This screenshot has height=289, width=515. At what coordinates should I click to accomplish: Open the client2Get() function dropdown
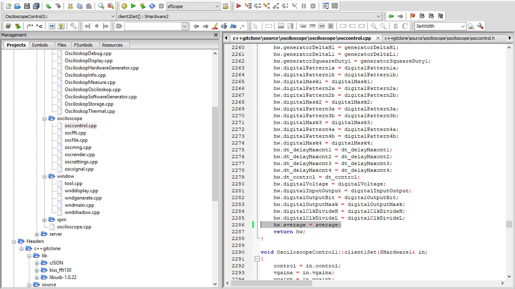(x=379, y=16)
